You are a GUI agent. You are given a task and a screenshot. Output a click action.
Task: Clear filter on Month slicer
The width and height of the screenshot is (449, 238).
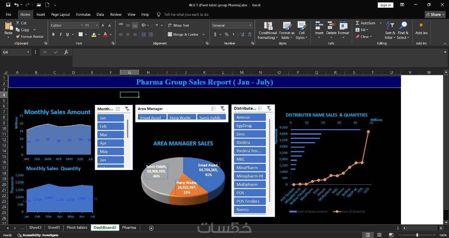coord(127,109)
